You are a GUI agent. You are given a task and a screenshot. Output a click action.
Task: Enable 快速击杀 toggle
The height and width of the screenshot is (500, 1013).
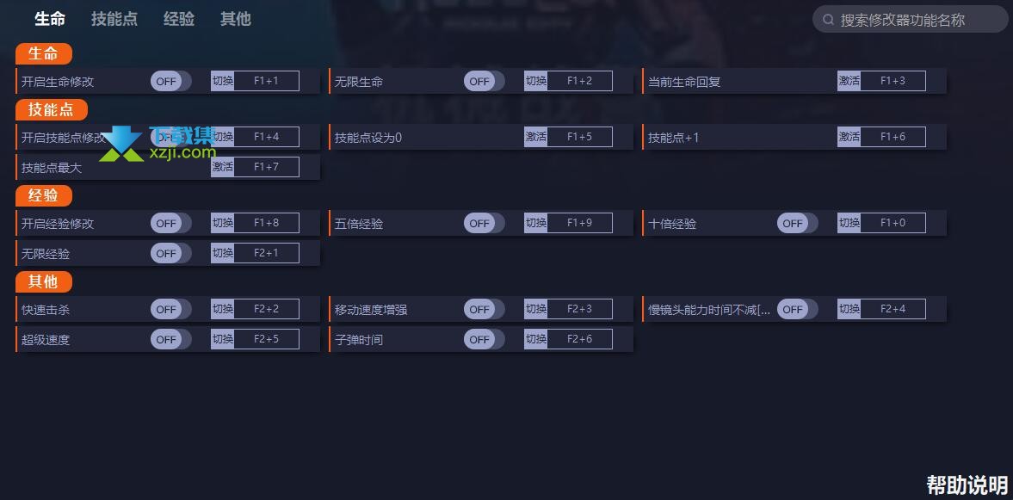click(x=171, y=309)
